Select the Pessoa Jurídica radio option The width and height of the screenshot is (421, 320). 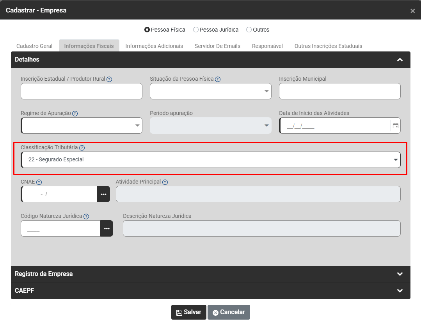pyautogui.click(x=196, y=30)
